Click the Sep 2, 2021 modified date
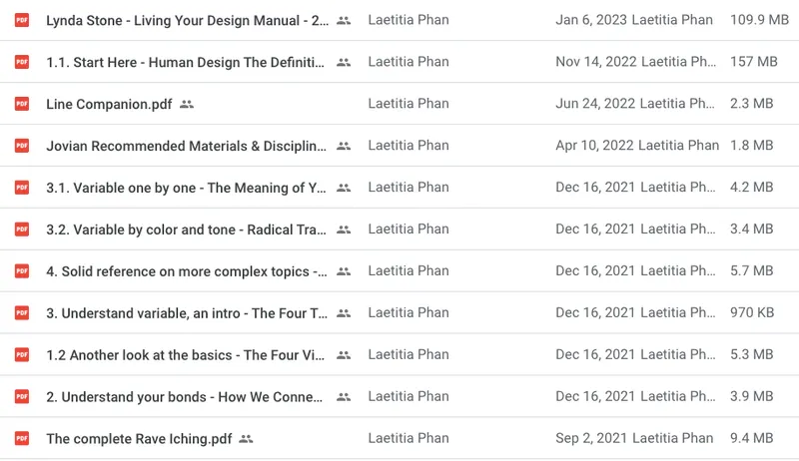799x461 pixels. 590,438
